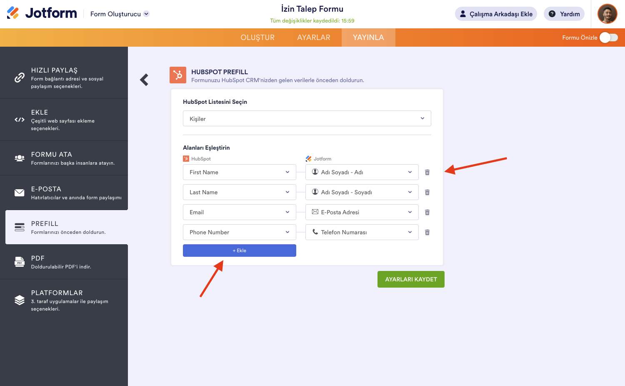Open the Kişiler list dropdown
Image resolution: width=625 pixels, height=386 pixels.
coord(307,118)
